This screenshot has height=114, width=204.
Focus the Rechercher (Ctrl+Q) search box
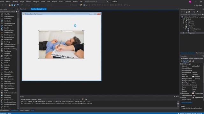tap(95, 2)
